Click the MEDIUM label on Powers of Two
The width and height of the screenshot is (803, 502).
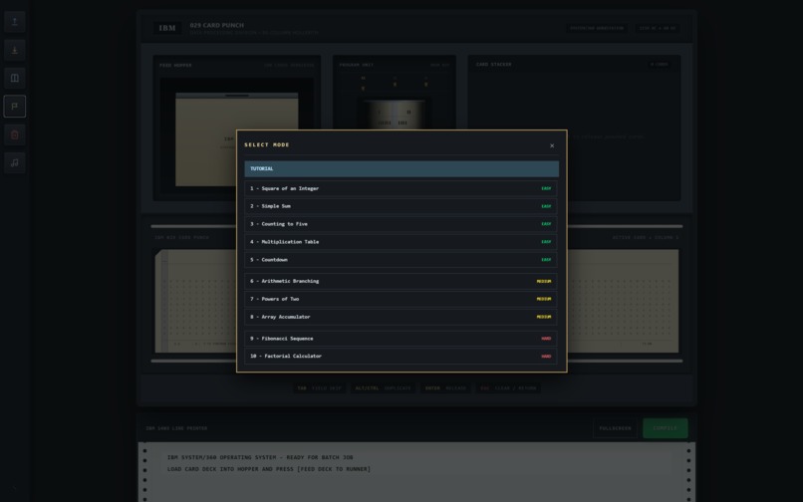pyautogui.click(x=543, y=299)
